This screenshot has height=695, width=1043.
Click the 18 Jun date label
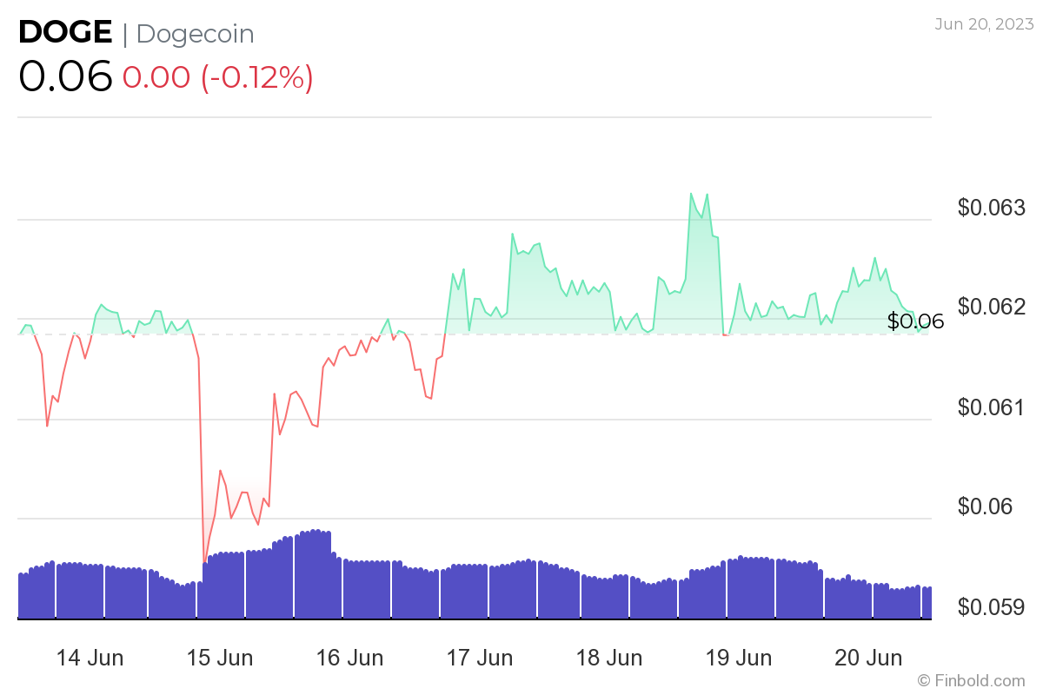[x=609, y=658]
